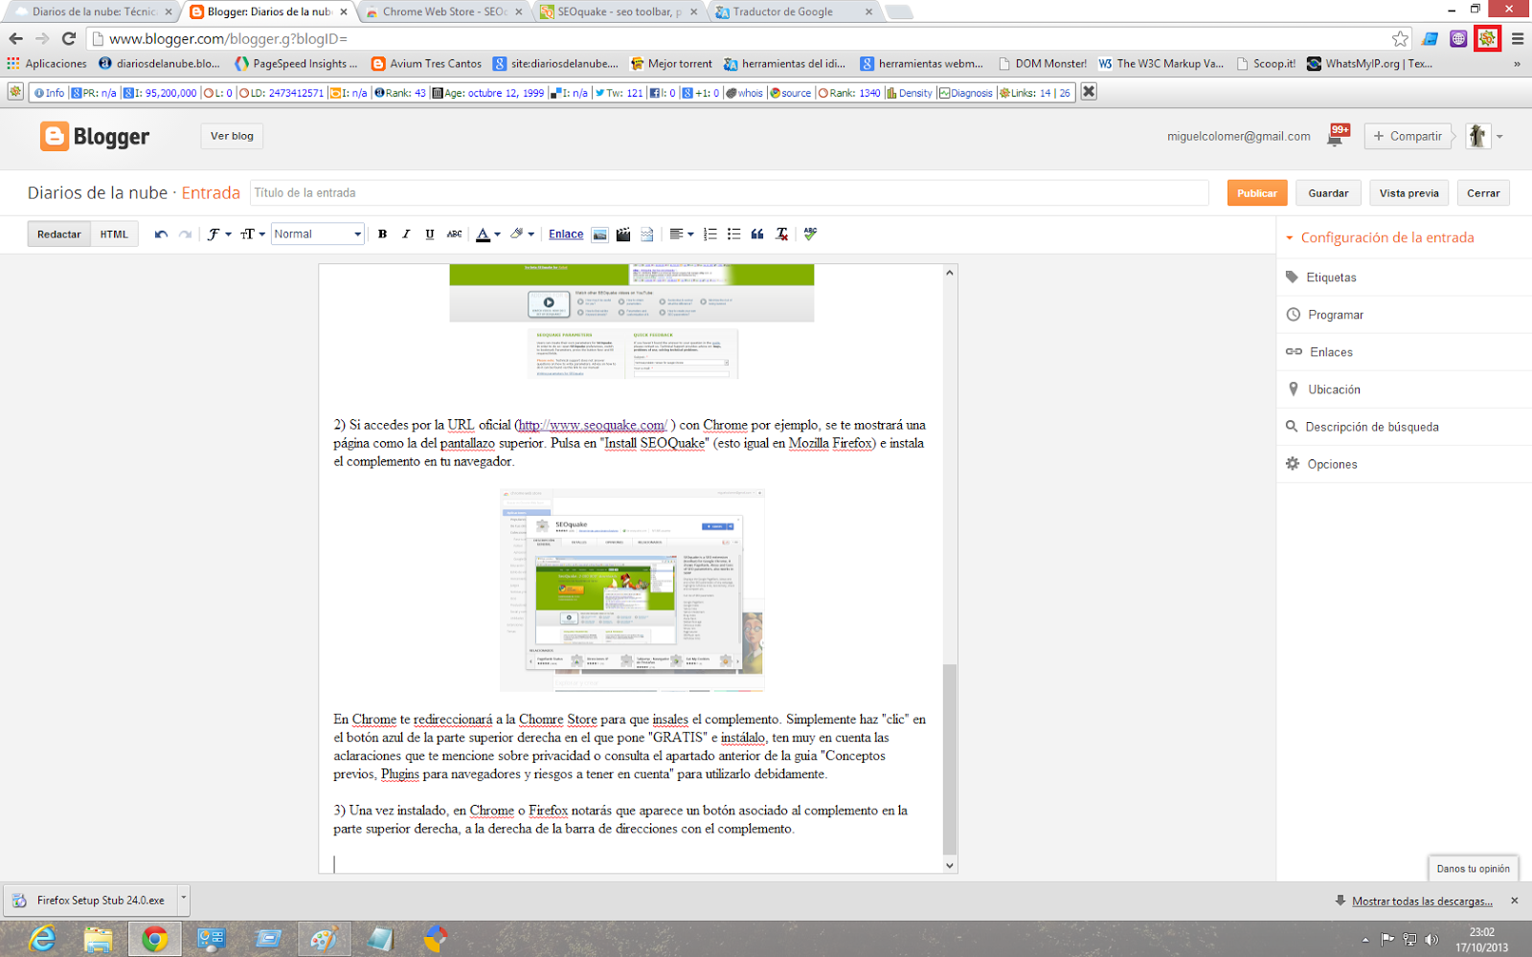Click Mostrar todas las descargas link
This screenshot has height=957, width=1532.
pyautogui.click(x=1422, y=901)
